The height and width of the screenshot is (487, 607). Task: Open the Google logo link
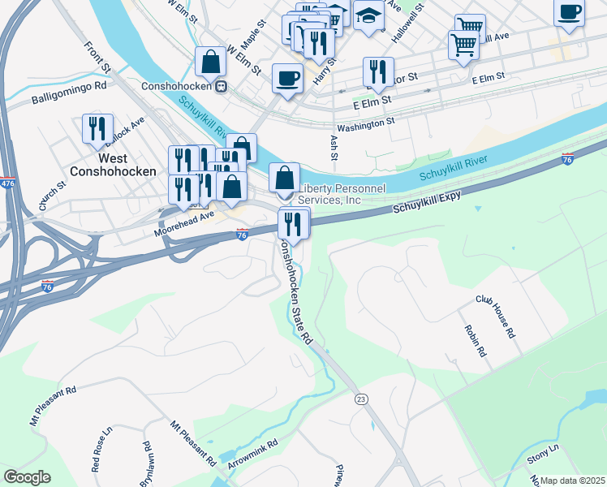coord(27,477)
